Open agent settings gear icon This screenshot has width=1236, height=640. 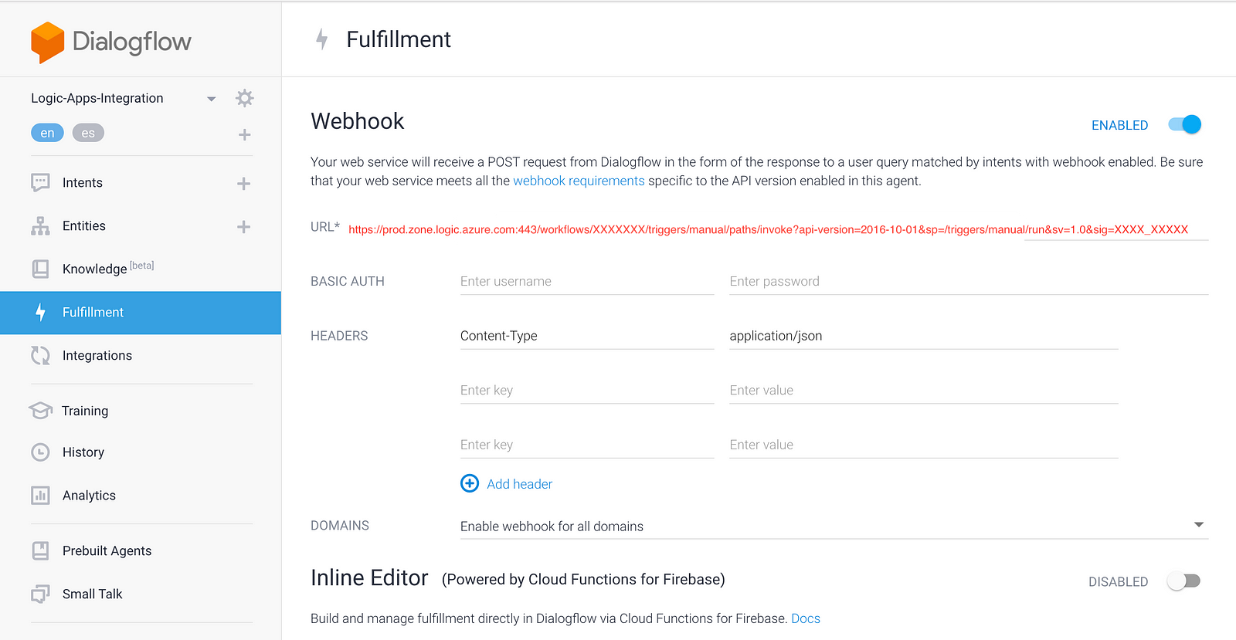click(244, 98)
